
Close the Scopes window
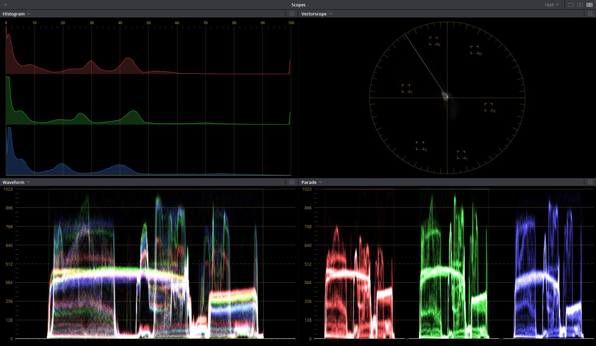pos(6,5)
